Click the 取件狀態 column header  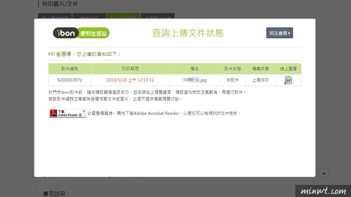(233, 69)
